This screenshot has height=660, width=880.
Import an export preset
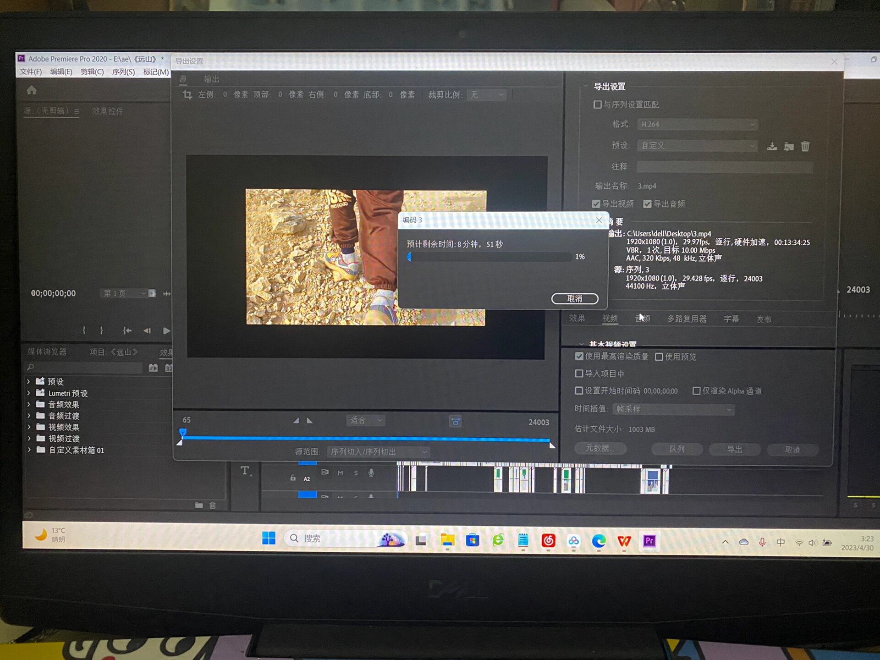tap(788, 147)
